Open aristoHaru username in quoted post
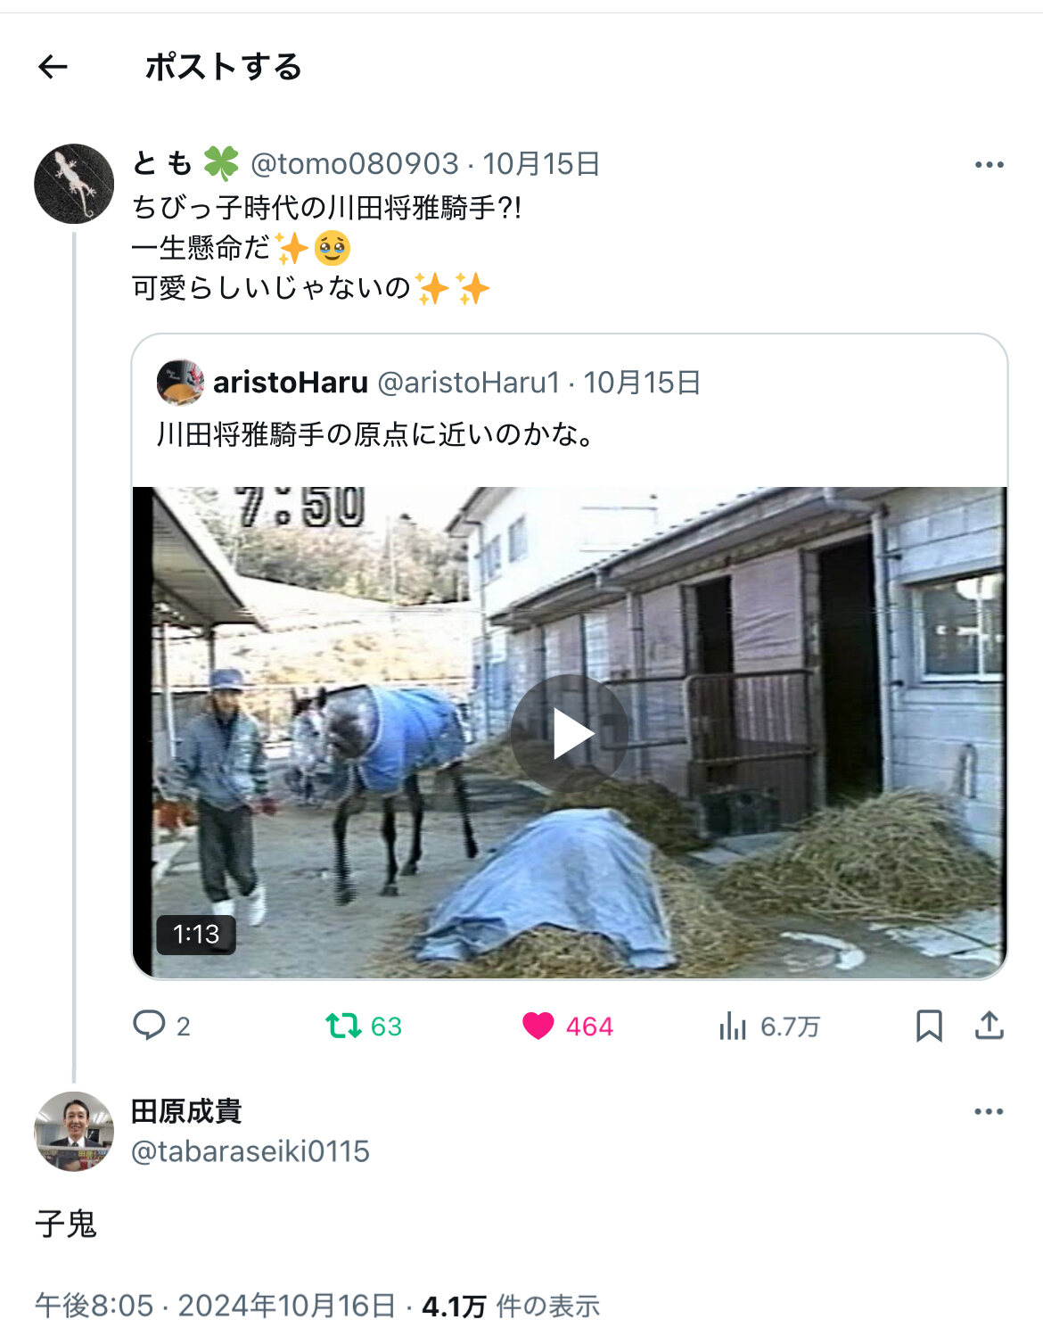The height and width of the screenshot is (1344, 1043). [x=291, y=383]
